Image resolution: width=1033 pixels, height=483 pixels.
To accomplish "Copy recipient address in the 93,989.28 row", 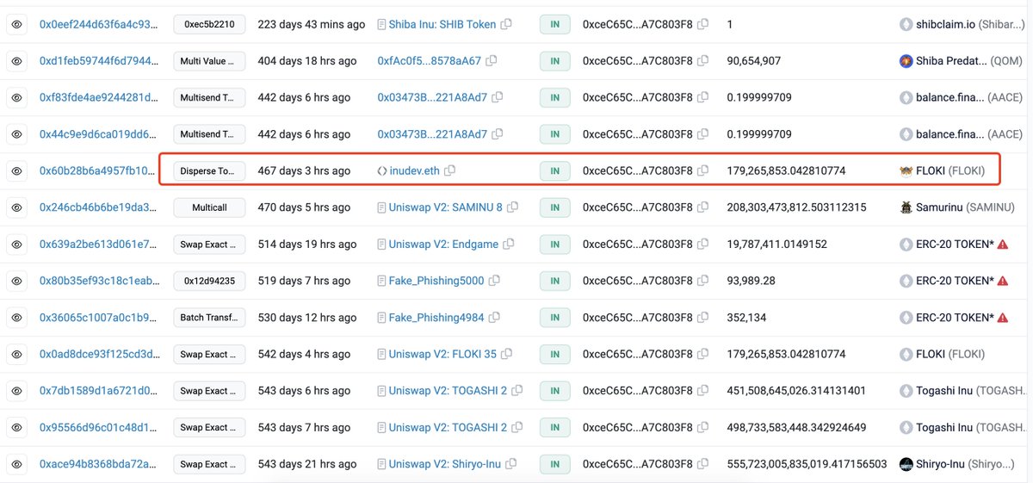I will tap(703, 281).
